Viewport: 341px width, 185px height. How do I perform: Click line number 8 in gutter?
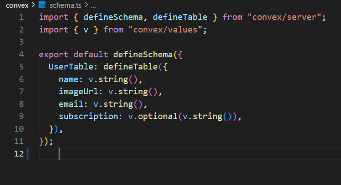(x=21, y=104)
